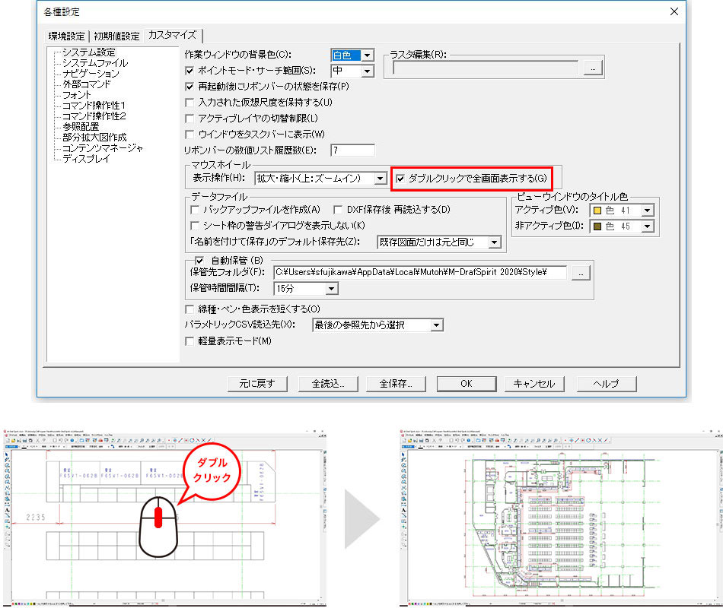Open the 非アクティブ色 color picker

(647, 226)
